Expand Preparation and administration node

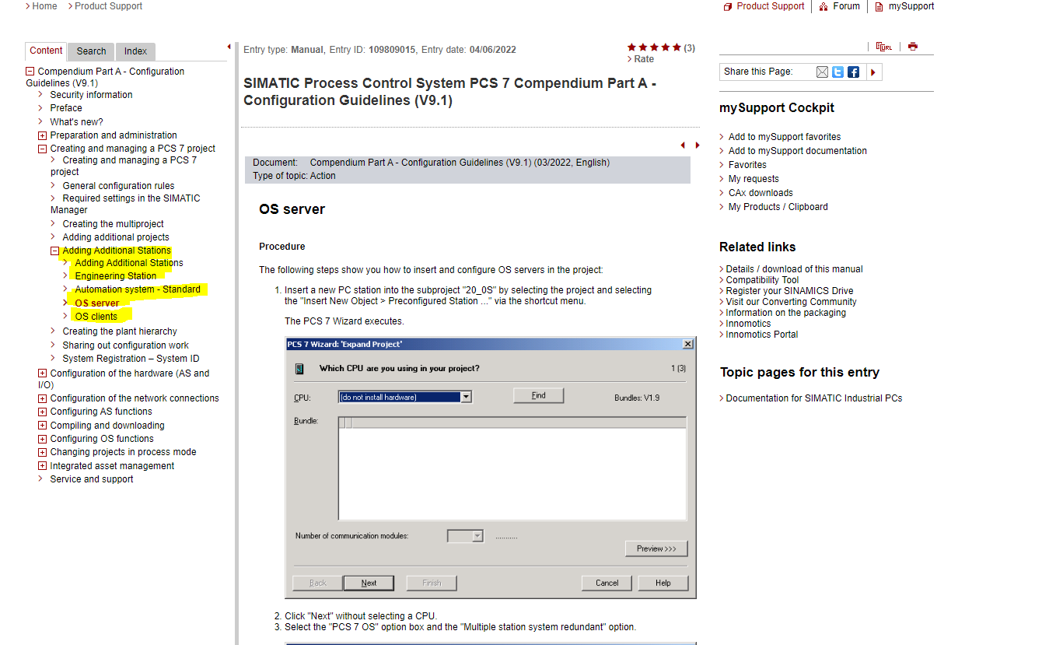point(43,135)
